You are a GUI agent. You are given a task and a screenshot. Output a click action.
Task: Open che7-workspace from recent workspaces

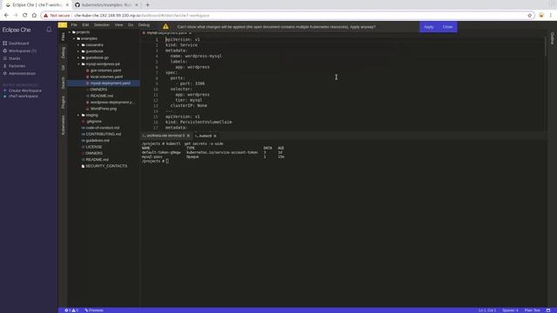click(23, 97)
